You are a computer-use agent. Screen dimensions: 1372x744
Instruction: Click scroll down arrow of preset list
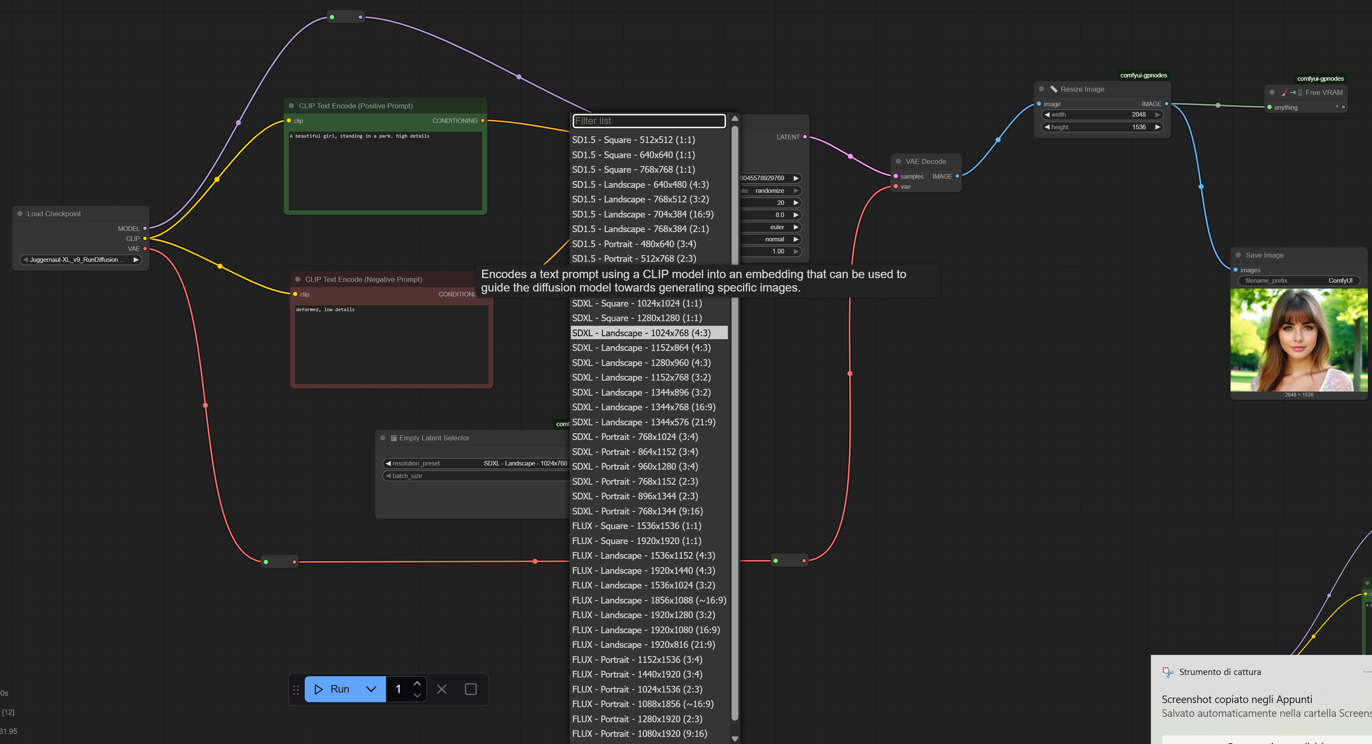pos(735,739)
